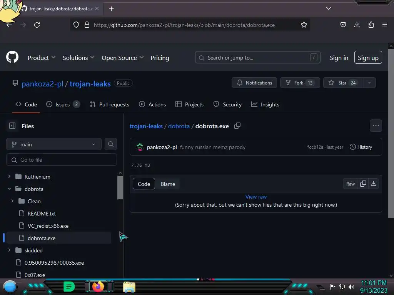Image resolution: width=394 pixels, height=295 pixels.
Task: Expand the Clean folder chevron
Action: click(x=12, y=201)
